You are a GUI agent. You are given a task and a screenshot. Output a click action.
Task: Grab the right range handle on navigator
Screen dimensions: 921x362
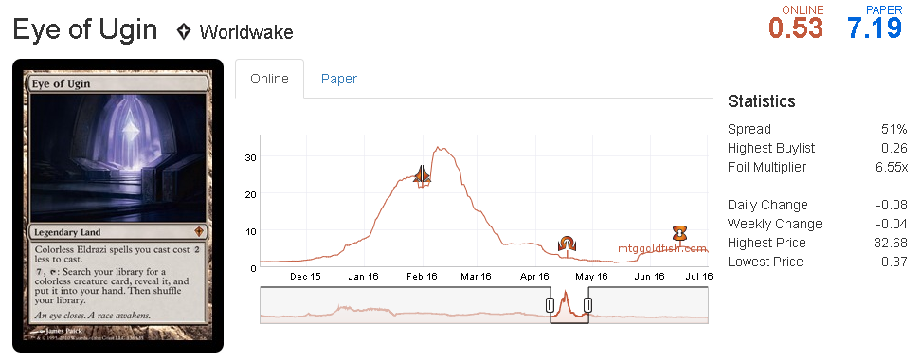pyautogui.click(x=588, y=305)
